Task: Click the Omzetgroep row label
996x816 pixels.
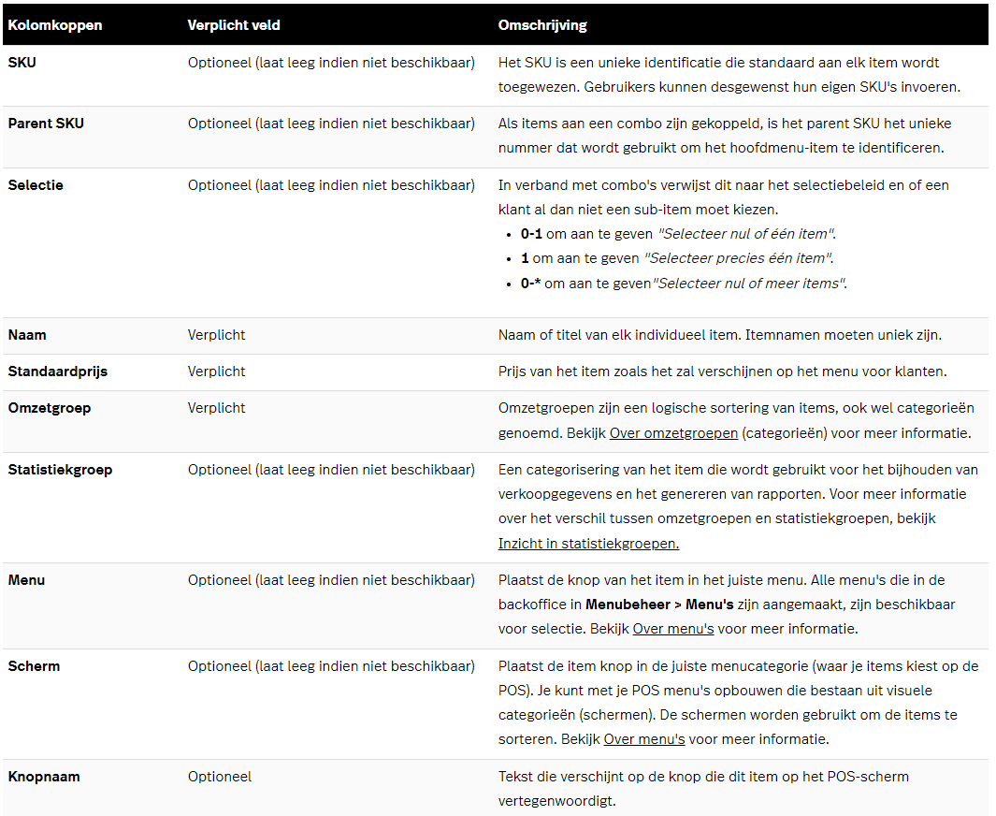Action: click(49, 408)
